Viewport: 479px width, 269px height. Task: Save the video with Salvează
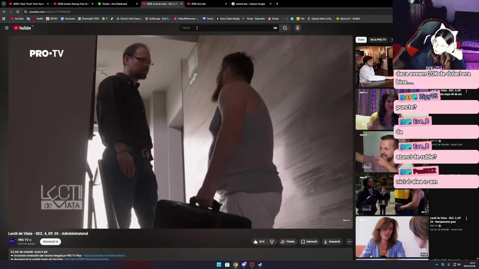tap(309, 242)
